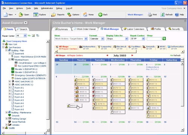
Task: Open the asset panel Repair Center All dropdown
Action: (25, 36)
